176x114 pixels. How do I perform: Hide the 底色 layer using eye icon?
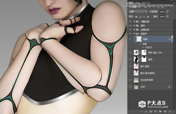[x=130, y=59]
